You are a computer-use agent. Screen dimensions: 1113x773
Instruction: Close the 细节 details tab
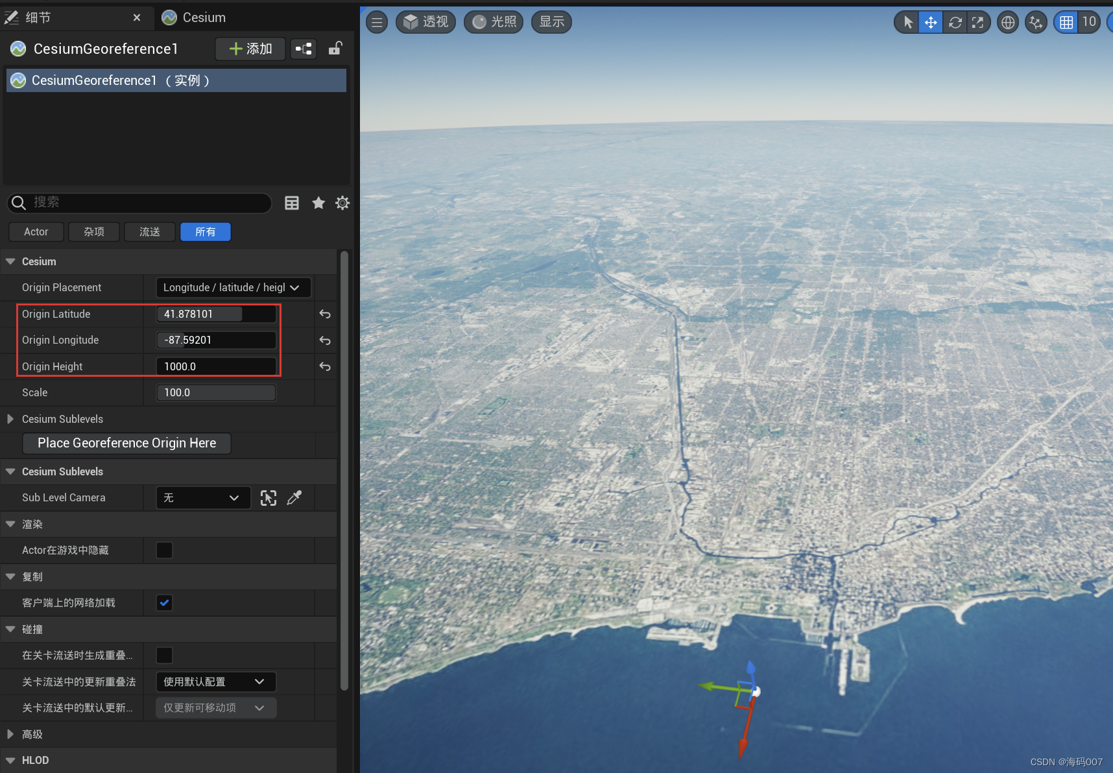pos(137,18)
